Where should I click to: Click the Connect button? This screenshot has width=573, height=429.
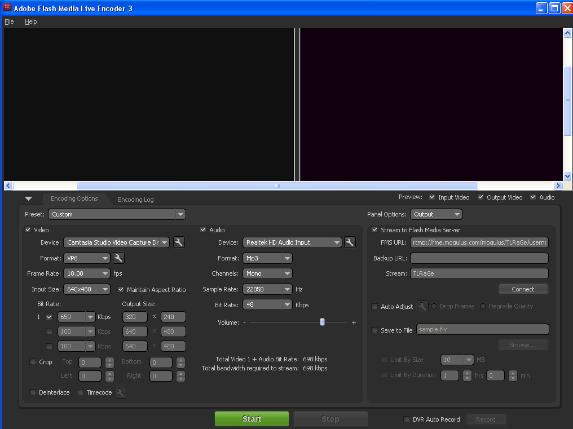click(523, 289)
